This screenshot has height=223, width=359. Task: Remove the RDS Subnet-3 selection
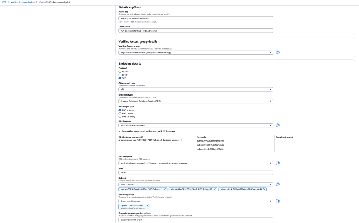(265, 189)
